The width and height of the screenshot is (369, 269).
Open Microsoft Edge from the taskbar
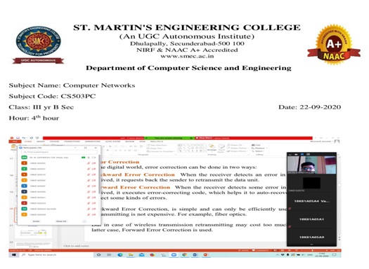120,255
